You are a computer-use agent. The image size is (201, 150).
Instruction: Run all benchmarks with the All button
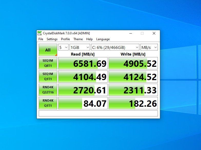[x=48, y=50]
